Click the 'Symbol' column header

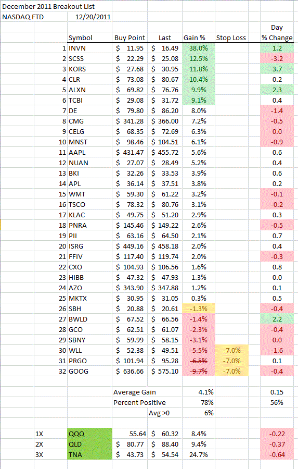tap(89, 38)
